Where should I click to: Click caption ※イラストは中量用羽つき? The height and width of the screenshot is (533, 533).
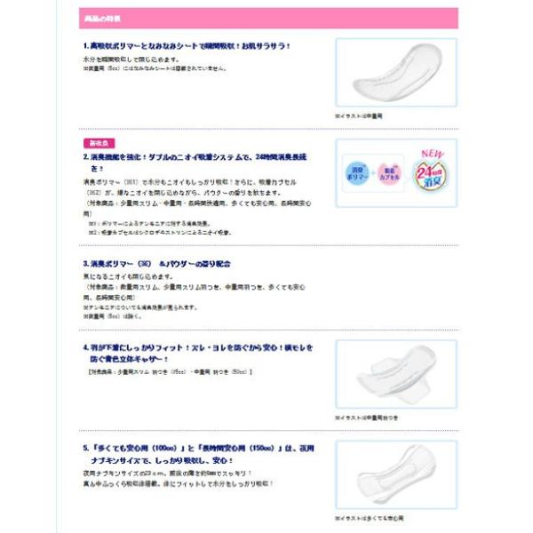click(x=366, y=418)
